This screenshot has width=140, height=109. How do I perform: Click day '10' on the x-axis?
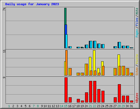[x=45, y=106]
